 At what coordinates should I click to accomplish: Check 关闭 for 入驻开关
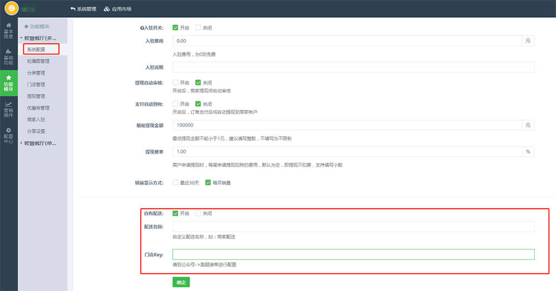198,28
